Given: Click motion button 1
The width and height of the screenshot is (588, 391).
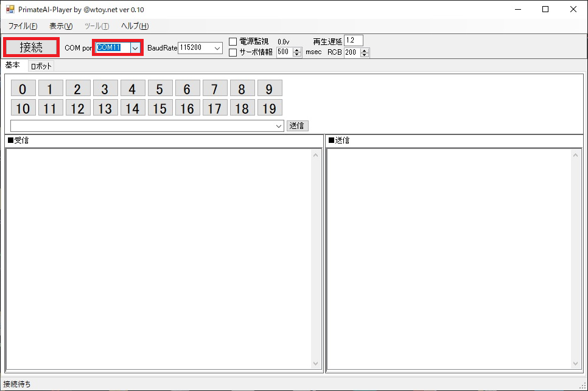Looking at the screenshot, I should coord(51,88).
